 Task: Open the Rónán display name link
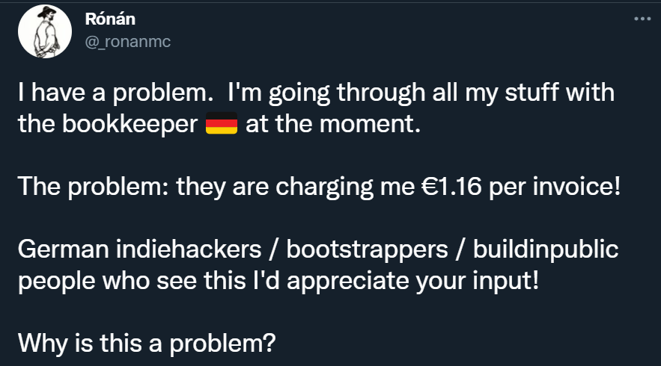(110, 19)
